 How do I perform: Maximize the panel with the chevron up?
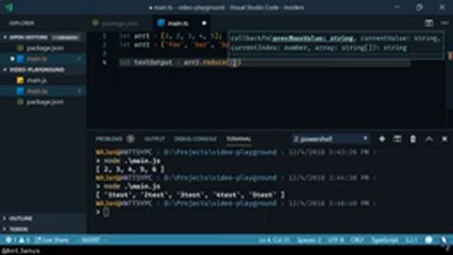click(x=429, y=139)
